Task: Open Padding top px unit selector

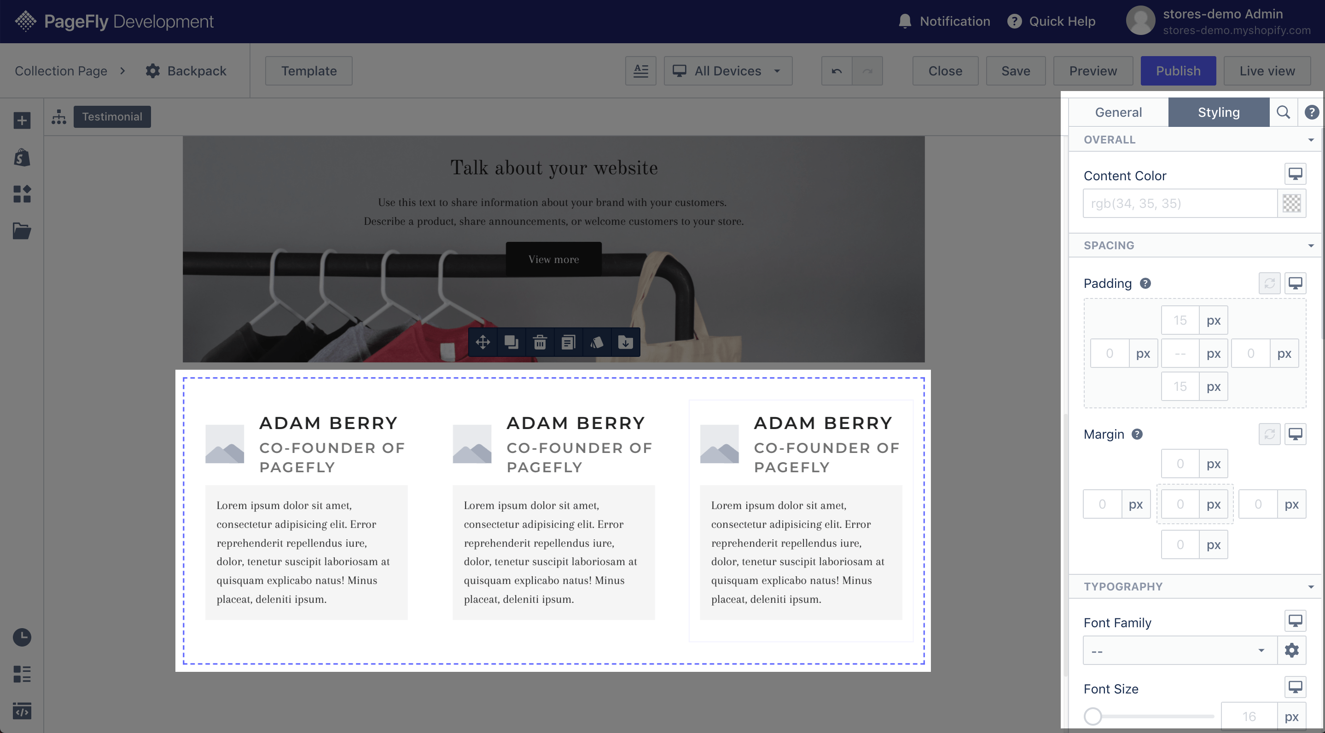Action: pyautogui.click(x=1214, y=321)
